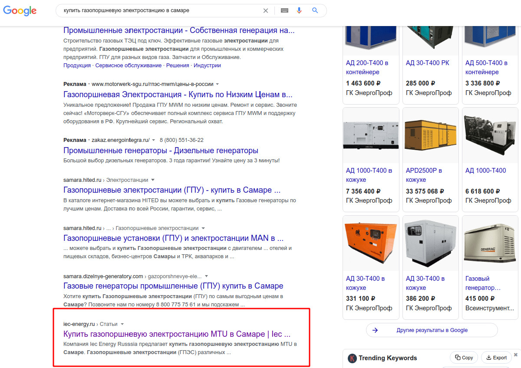Screen dimensions: 521x368
Task: Click the arrow icon beside Другие результаты
Action: (375, 330)
